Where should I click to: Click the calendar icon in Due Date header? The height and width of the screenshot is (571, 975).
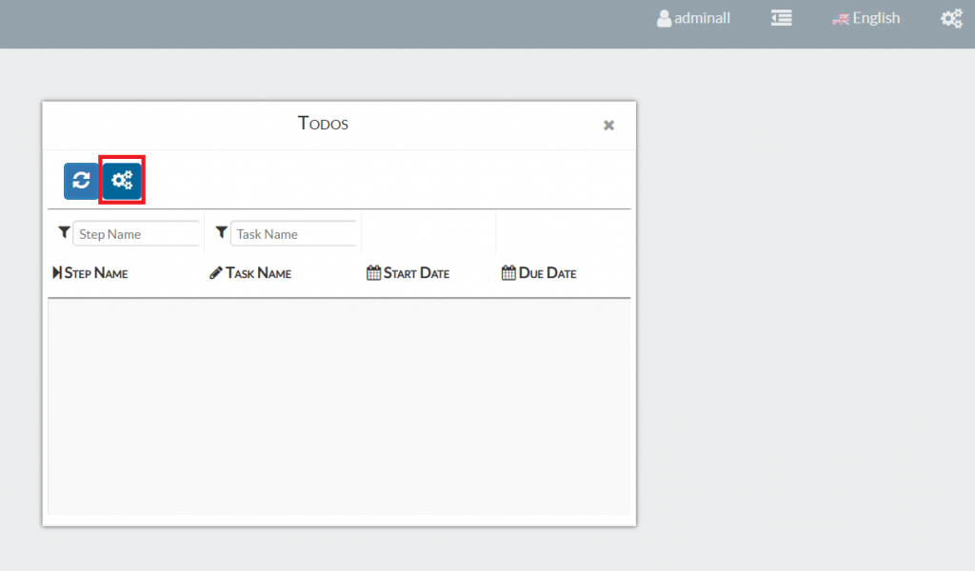pos(508,273)
